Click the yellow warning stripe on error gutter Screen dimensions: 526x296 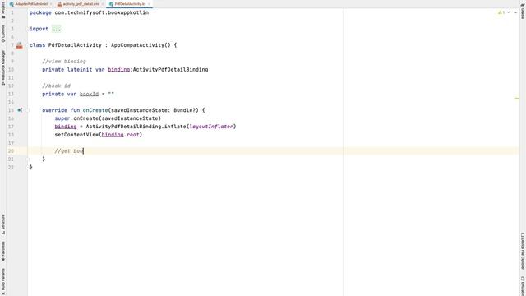pos(517,98)
